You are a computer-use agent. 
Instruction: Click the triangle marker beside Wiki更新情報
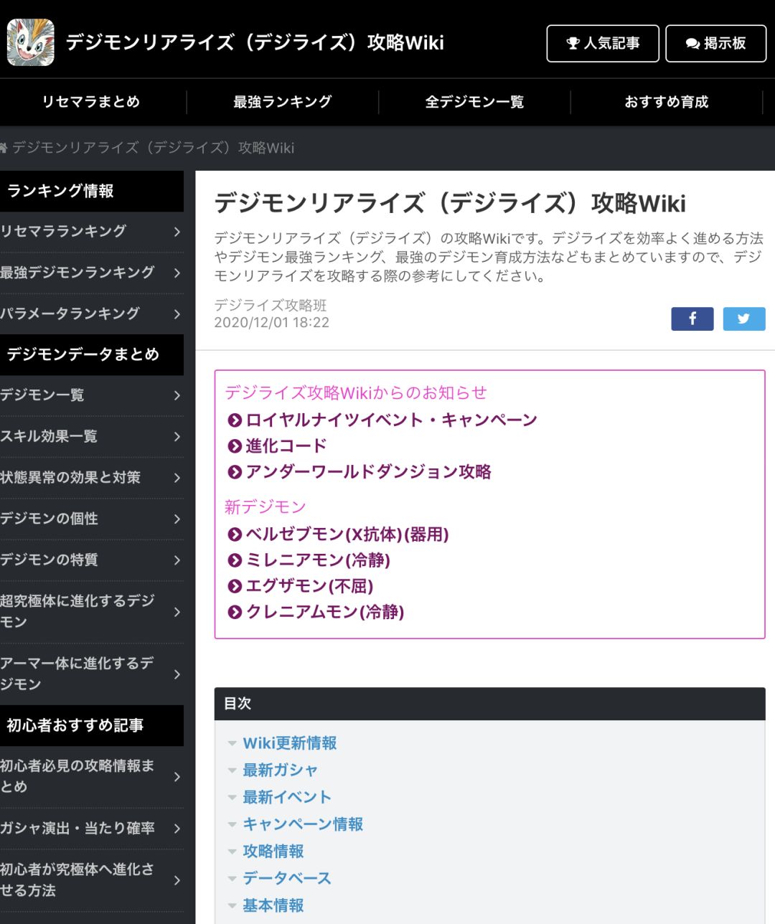pos(232,744)
